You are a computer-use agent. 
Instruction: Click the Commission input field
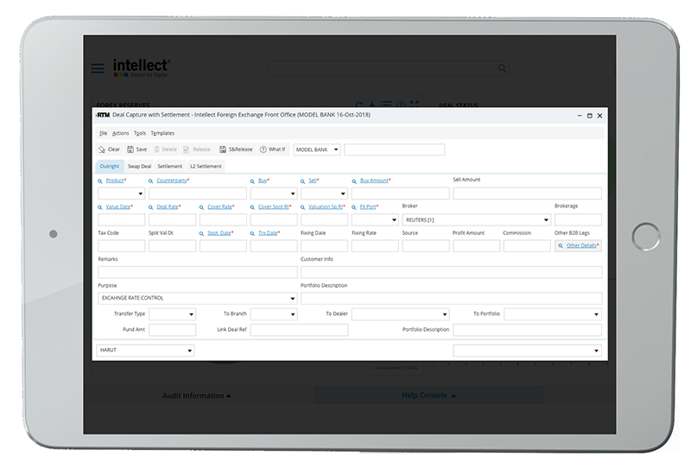pos(527,246)
